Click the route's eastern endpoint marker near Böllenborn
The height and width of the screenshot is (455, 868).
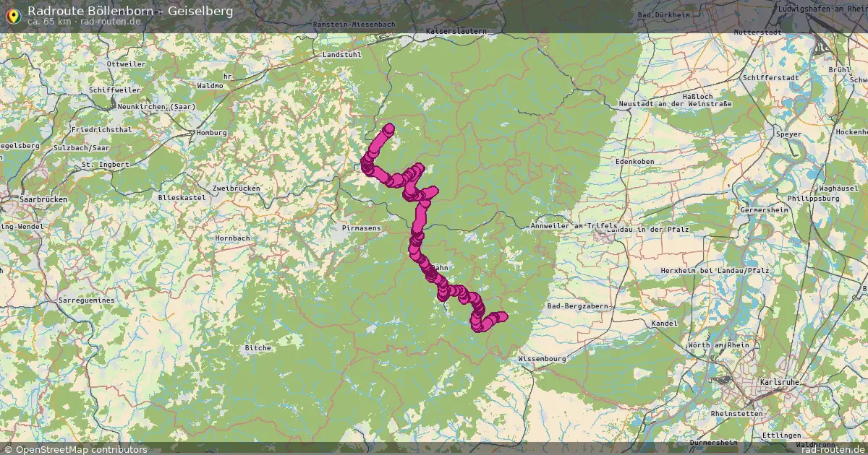[x=503, y=316]
